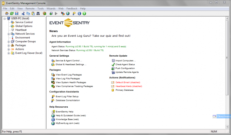Screen dimensions: 231x135
Task: Open Global & Heartbeat Settings link
Action: [x=71, y=64]
